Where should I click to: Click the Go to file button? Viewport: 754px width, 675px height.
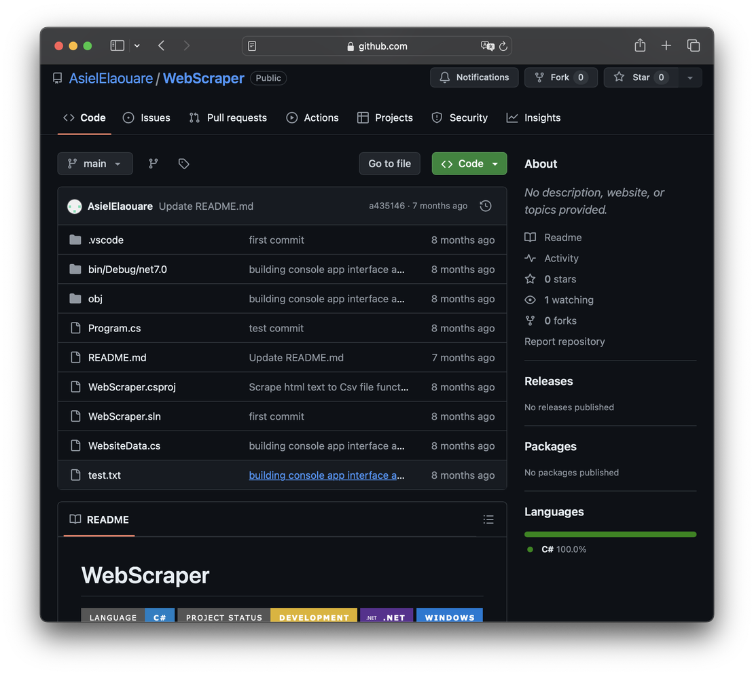pos(389,163)
